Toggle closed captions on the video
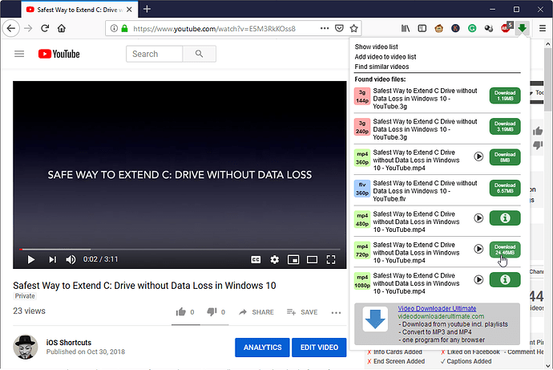This screenshot has width=553, height=370. 256,259
